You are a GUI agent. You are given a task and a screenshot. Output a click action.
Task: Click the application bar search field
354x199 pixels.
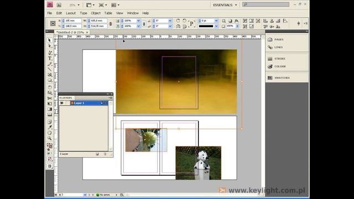[266, 4]
